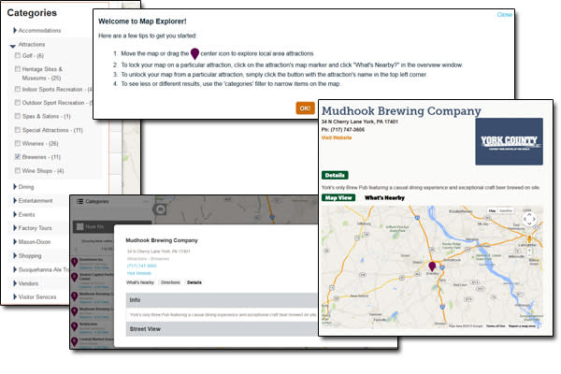Check the Wineries category box
561x374 pixels.
point(18,143)
